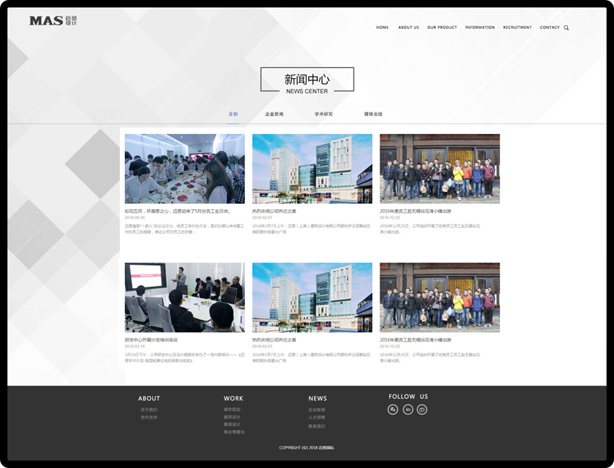Click 人才招聘 footer link under NEWS
The height and width of the screenshot is (468, 614).
coord(317,417)
